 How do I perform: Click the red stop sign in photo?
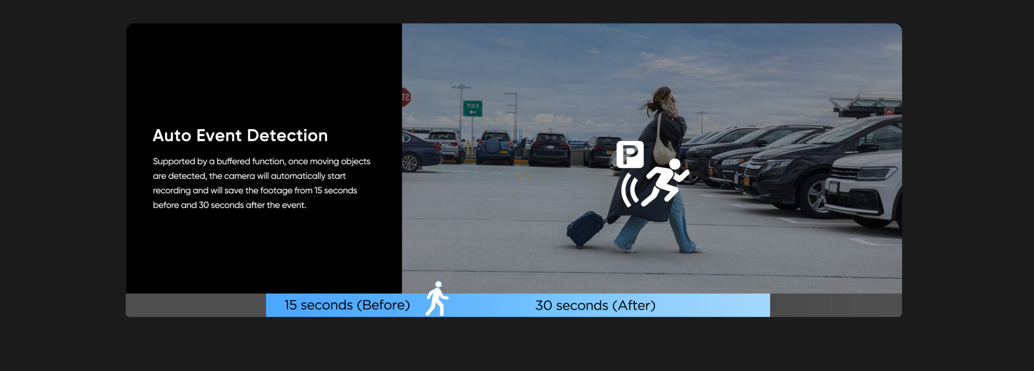coord(406,97)
